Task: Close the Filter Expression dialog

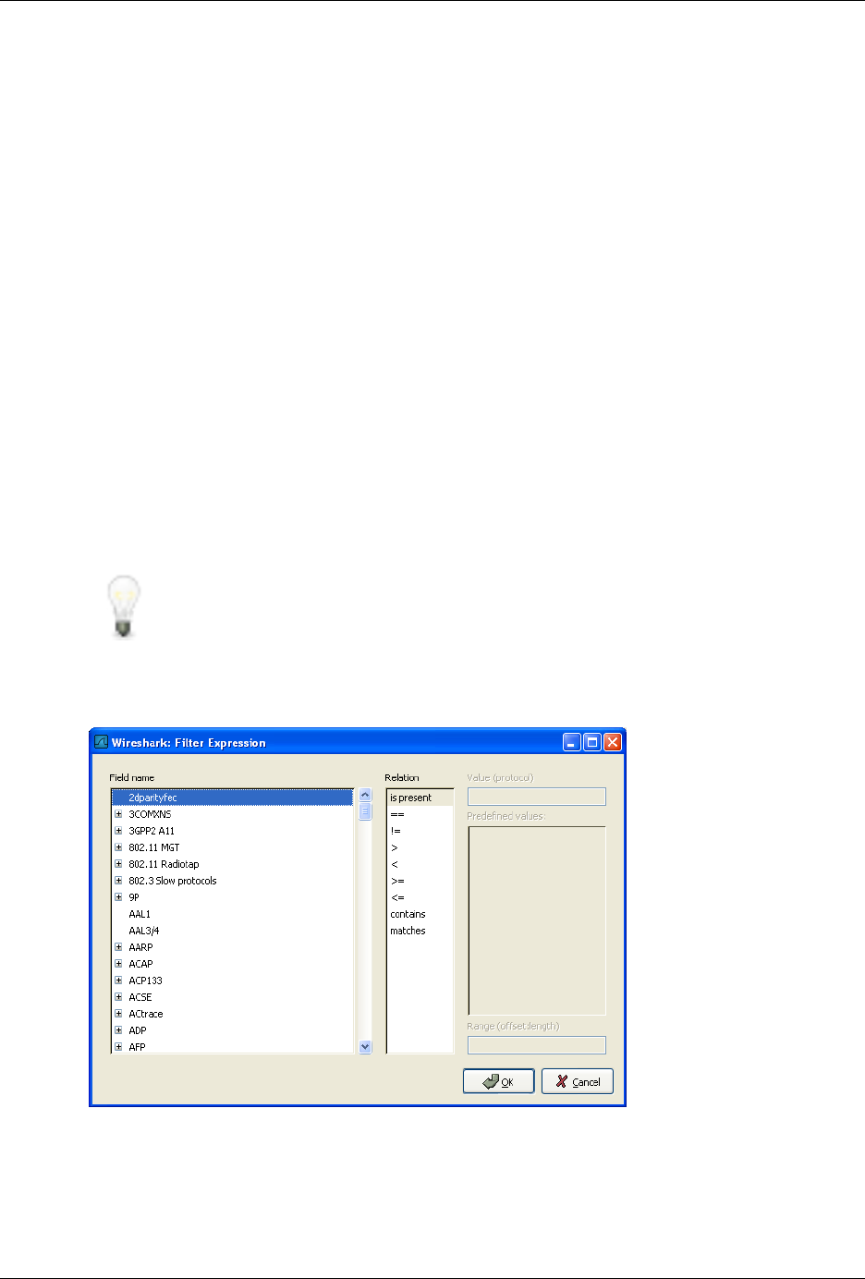Action: click(612, 742)
